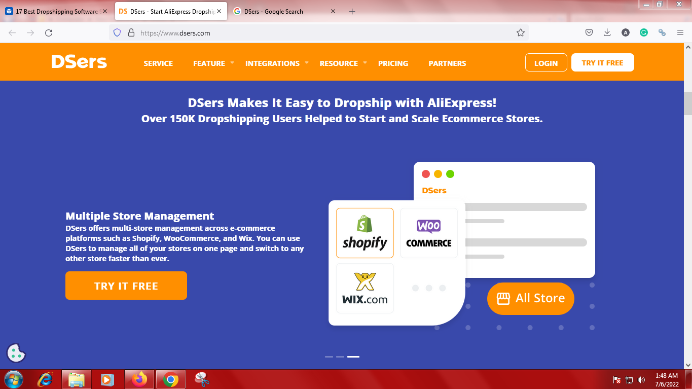The height and width of the screenshot is (389, 692).
Task: Click the tracking protection shield icon
Action: tap(117, 32)
